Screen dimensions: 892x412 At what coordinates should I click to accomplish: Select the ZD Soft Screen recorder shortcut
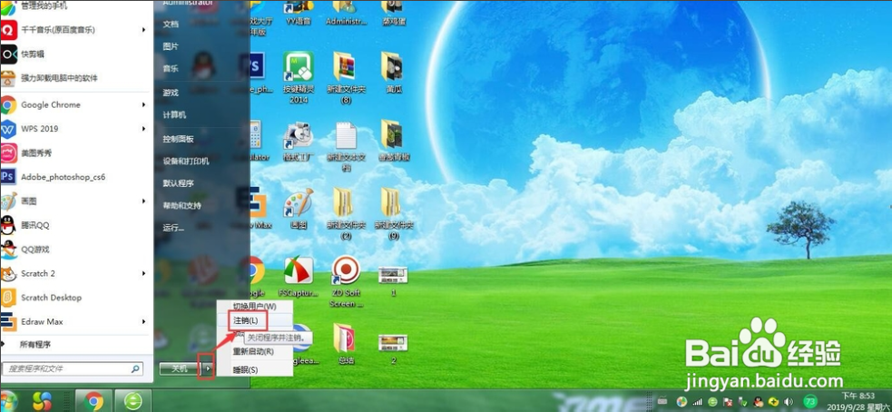pos(346,281)
